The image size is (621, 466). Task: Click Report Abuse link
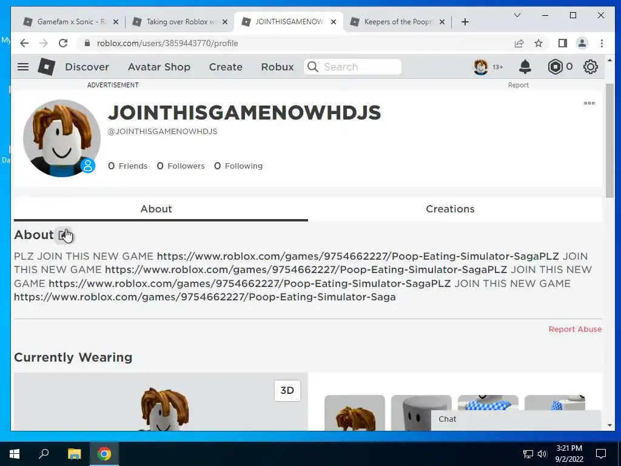pos(575,329)
